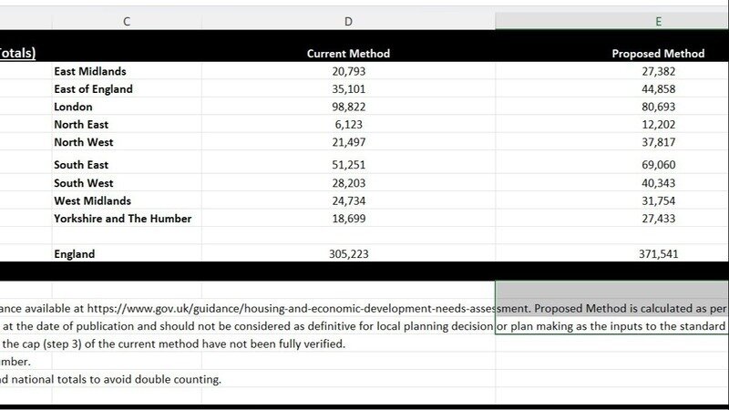Select the East of England label

tap(93, 89)
